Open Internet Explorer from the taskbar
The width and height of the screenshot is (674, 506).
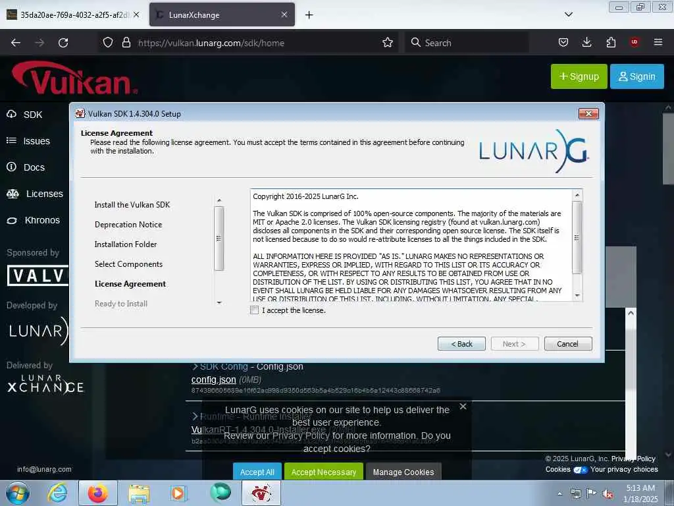(x=57, y=493)
